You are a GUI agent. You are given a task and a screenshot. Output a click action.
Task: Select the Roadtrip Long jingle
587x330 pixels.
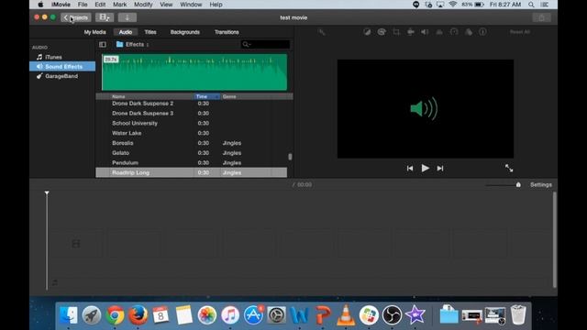tap(192, 173)
